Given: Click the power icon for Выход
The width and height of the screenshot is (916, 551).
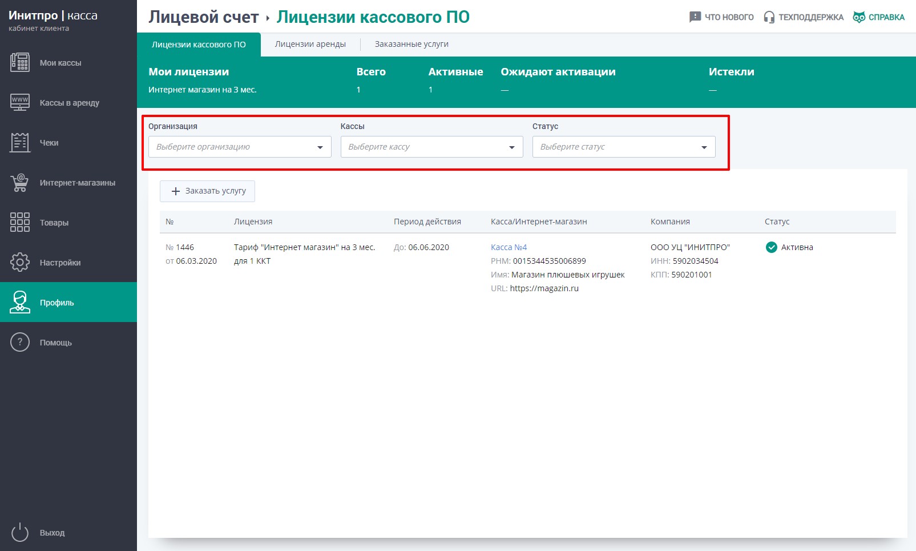Looking at the screenshot, I should click(x=20, y=532).
